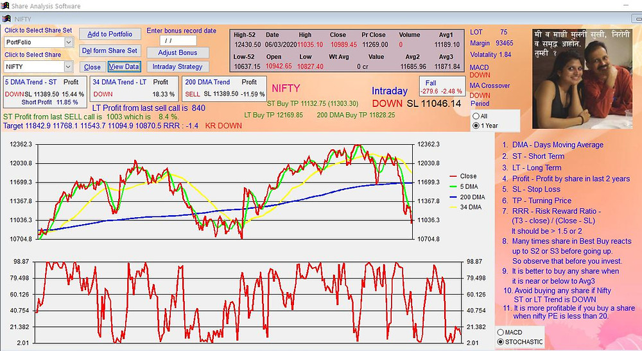Screen dimensions: 642x351
Task: Click the Target 11842.9 line
Action: tap(101, 126)
